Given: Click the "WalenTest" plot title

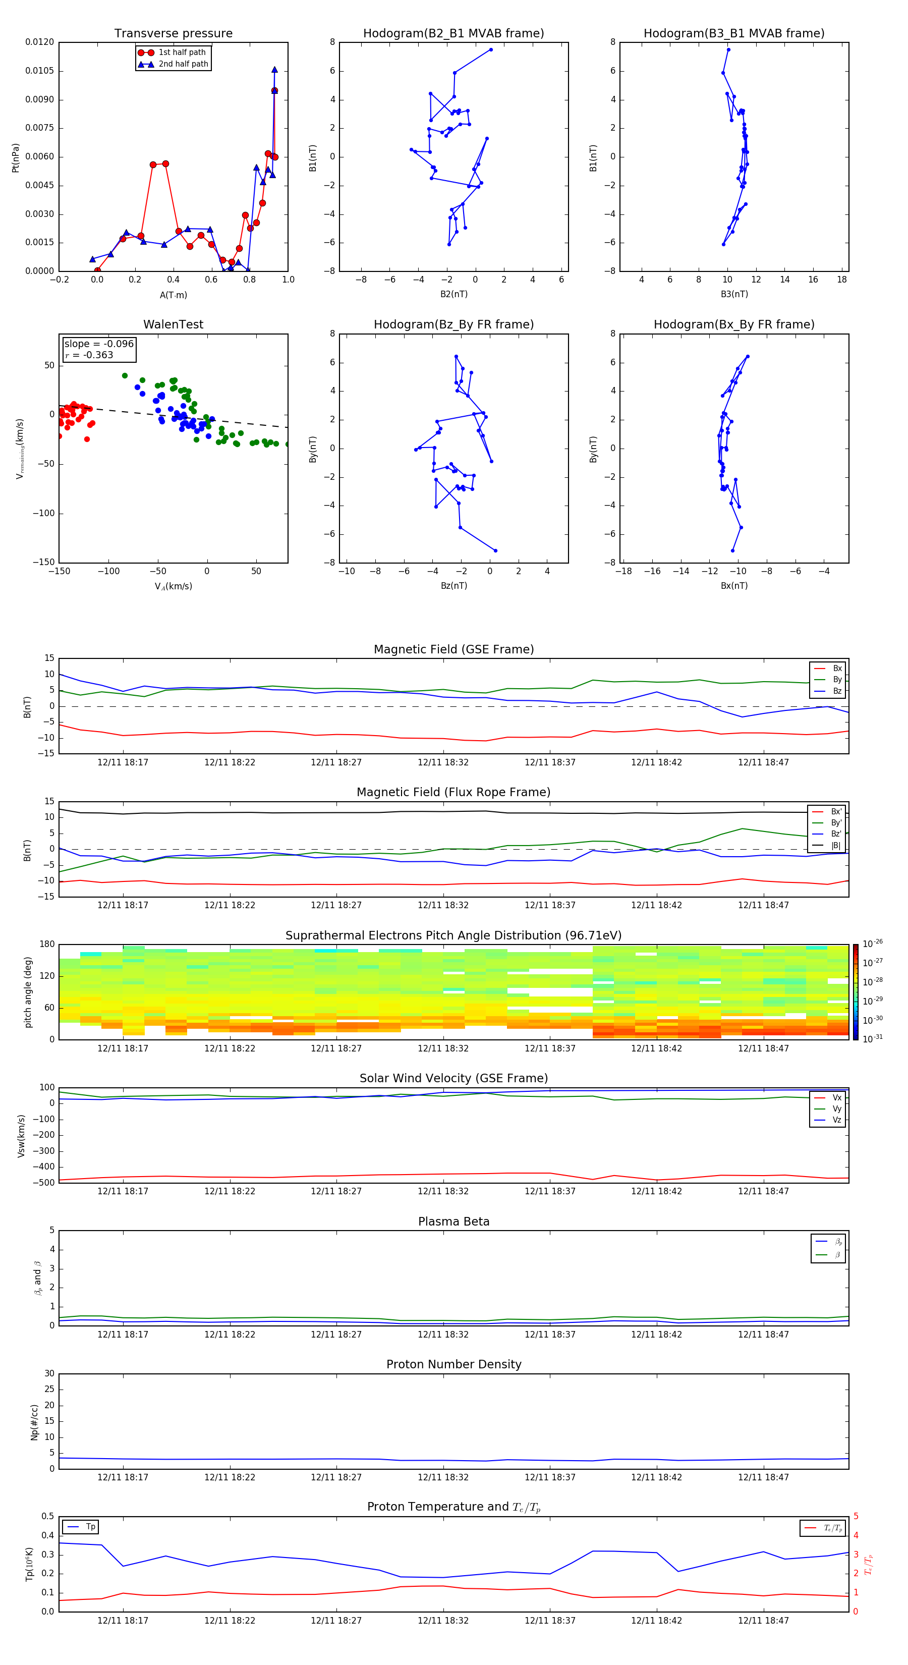Looking at the screenshot, I should coord(173,324).
